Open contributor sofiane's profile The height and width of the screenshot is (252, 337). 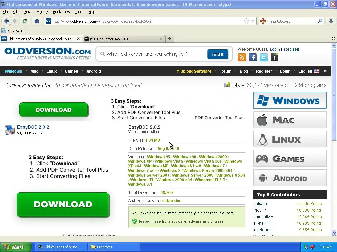(260, 203)
